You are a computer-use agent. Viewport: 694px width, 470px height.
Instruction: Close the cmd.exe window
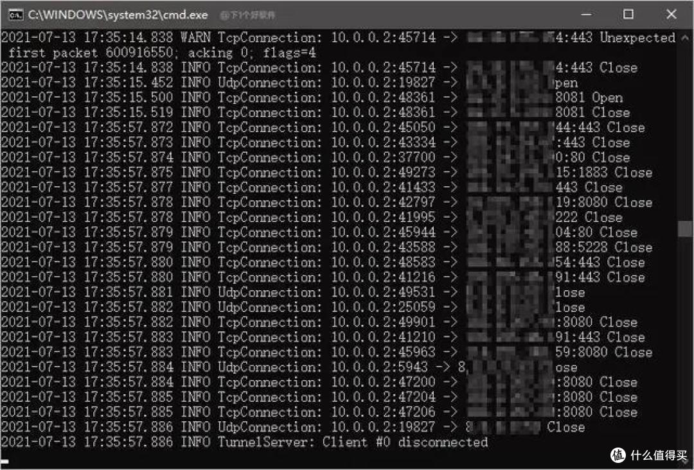[x=671, y=14]
